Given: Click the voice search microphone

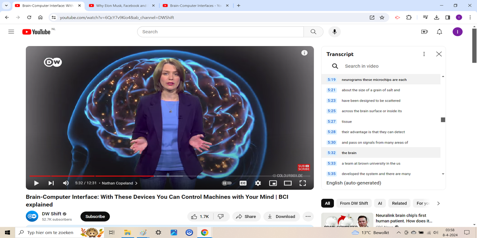Looking at the screenshot, I should pos(335,32).
